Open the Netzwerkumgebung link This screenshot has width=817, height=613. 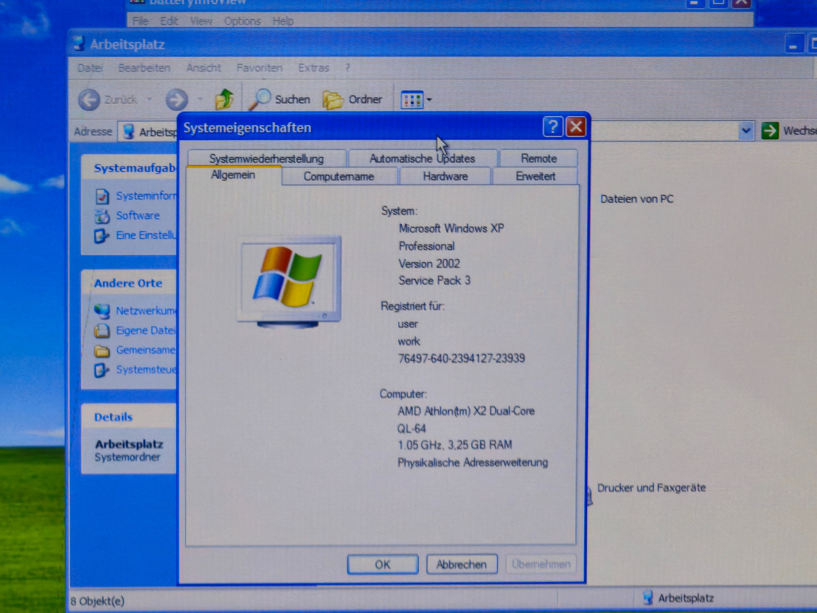145,311
